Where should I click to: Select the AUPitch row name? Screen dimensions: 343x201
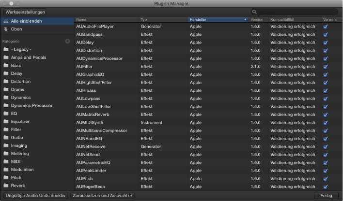(x=84, y=179)
